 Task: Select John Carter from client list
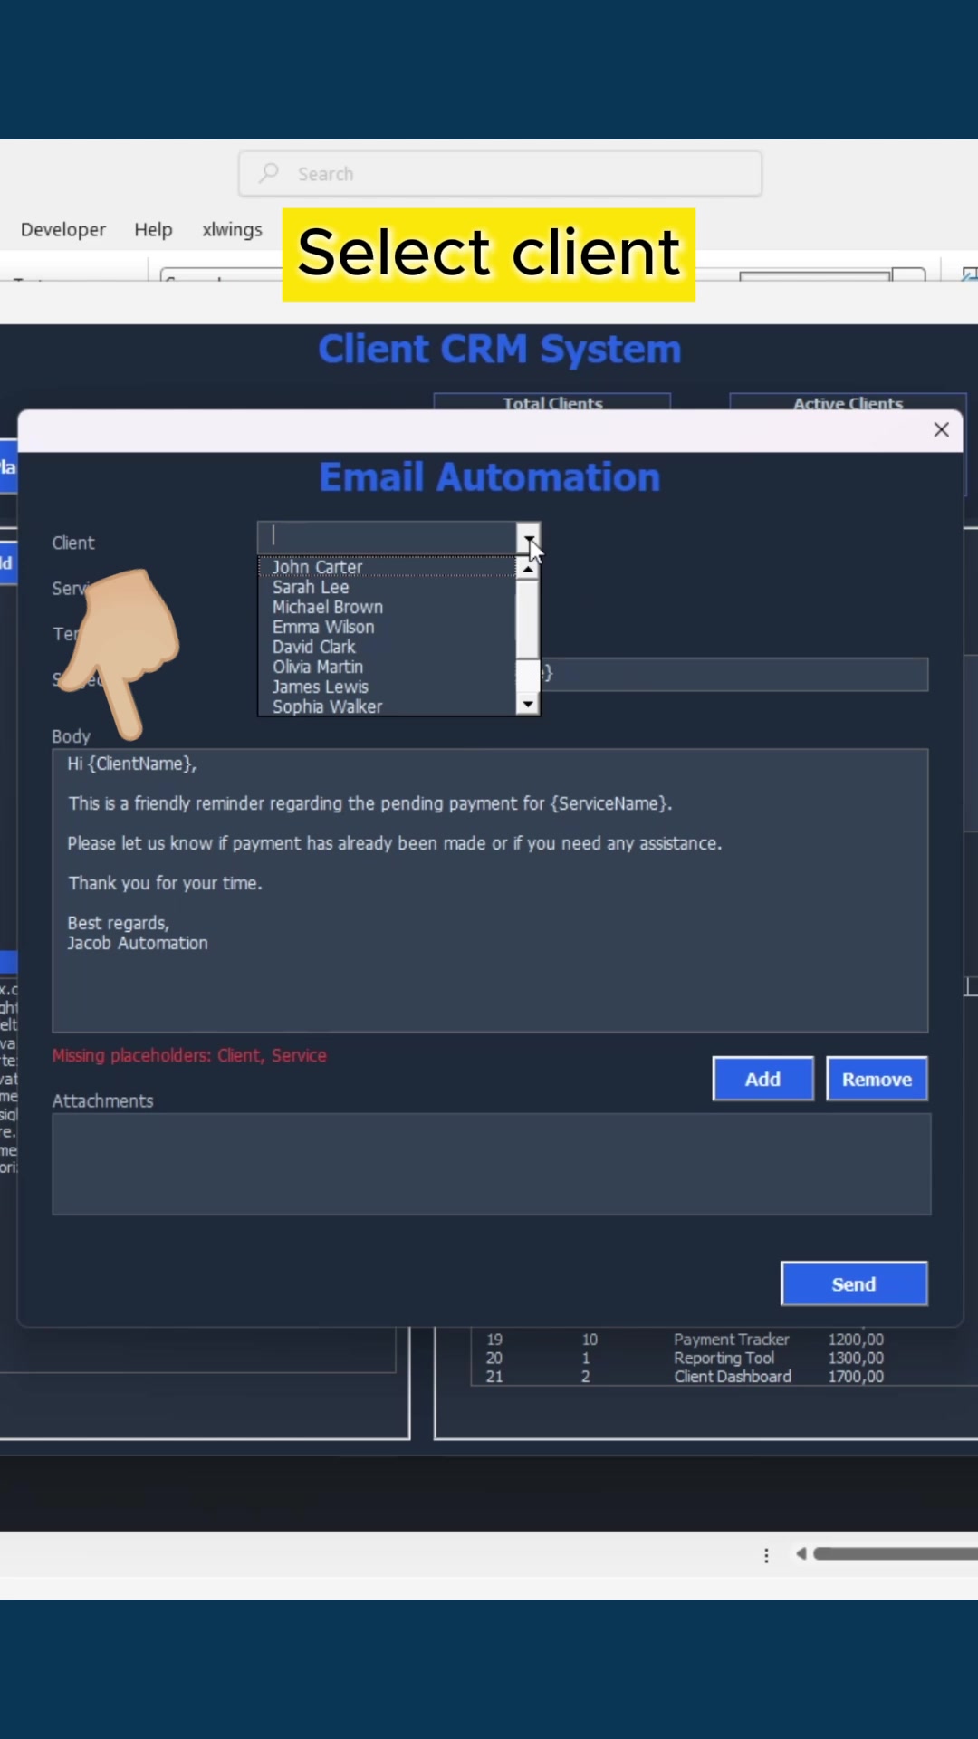tap(387, 567)
